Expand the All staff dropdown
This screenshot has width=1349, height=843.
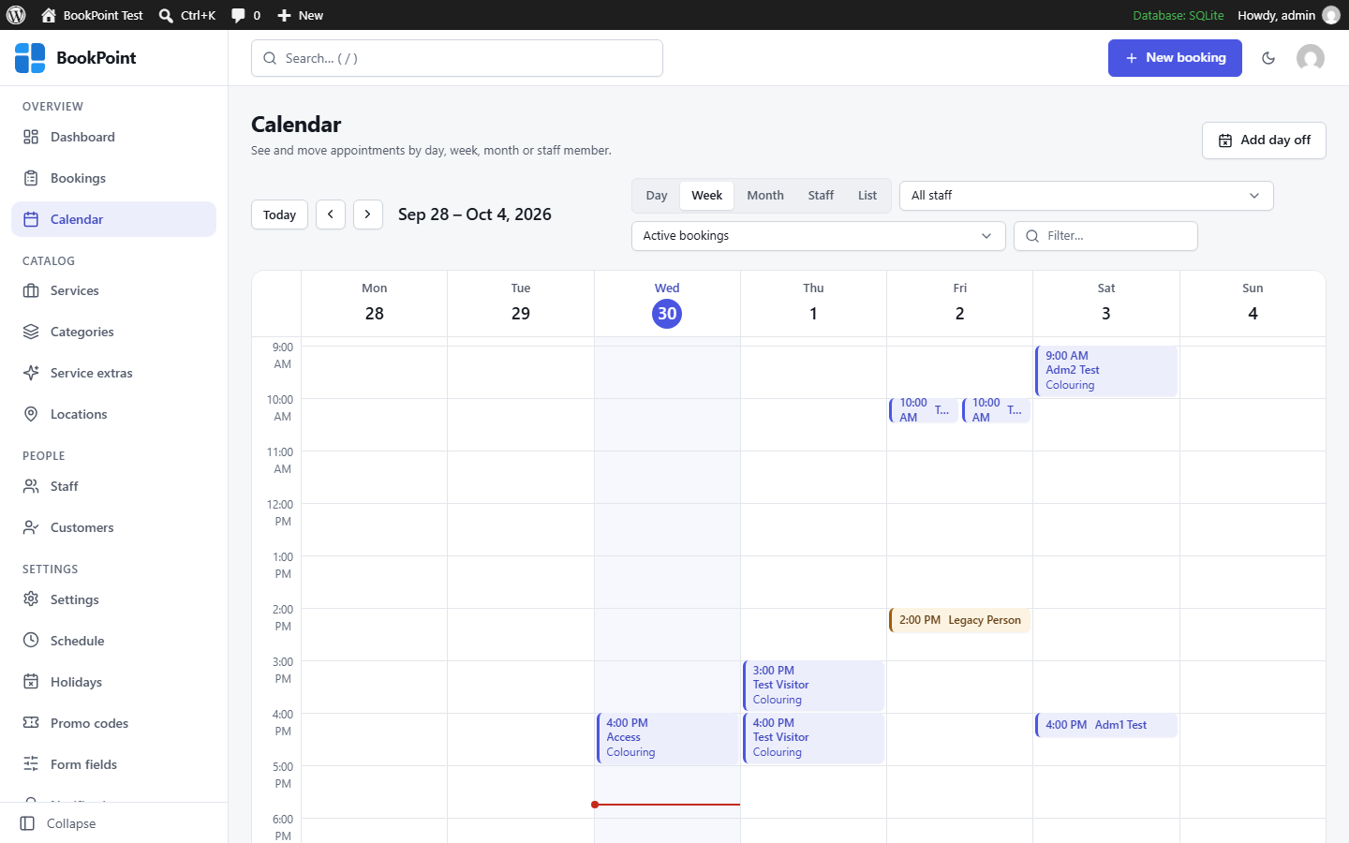pyautogui.click(x=1086, y=196)
